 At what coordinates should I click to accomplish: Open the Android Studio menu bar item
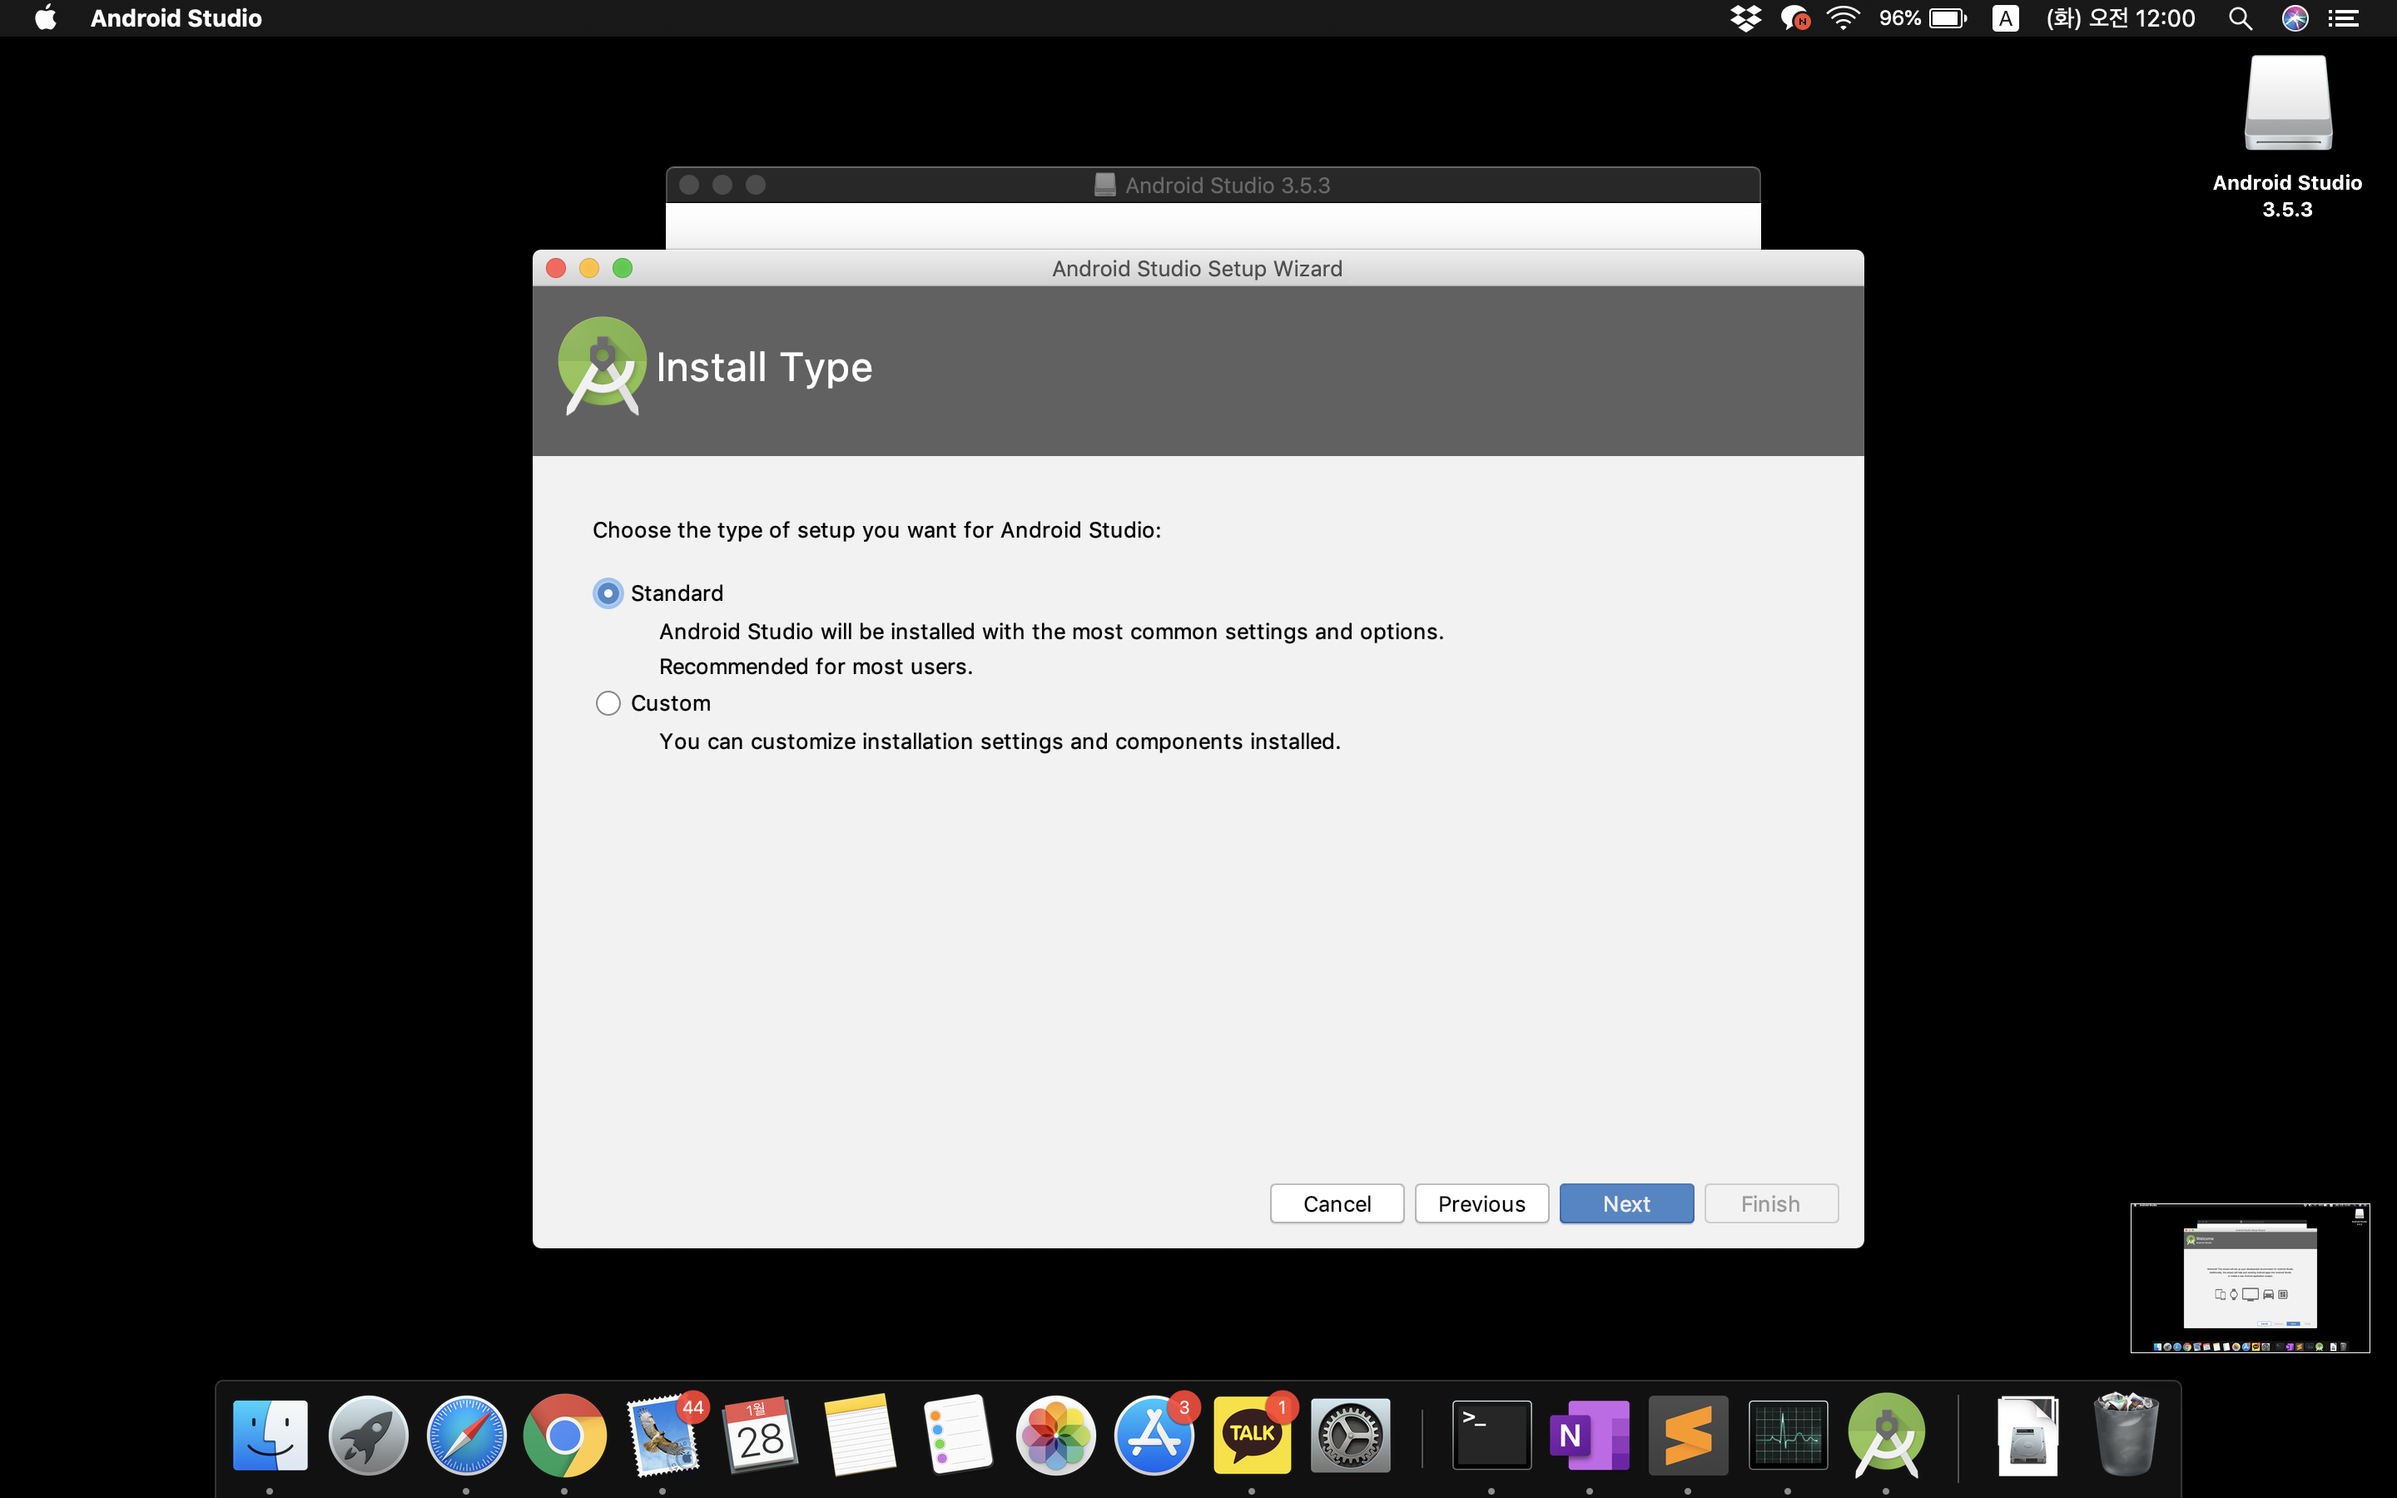176,17
